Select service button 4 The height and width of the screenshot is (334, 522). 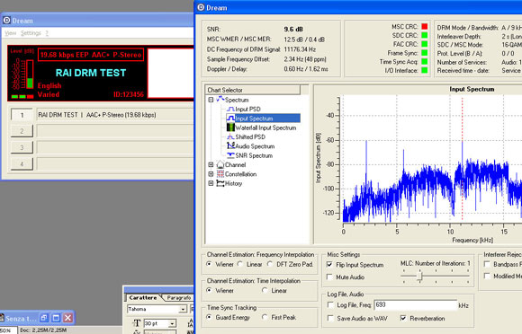click(x=22, y=163)
